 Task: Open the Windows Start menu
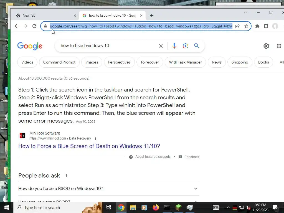click(x=7, y=207)
